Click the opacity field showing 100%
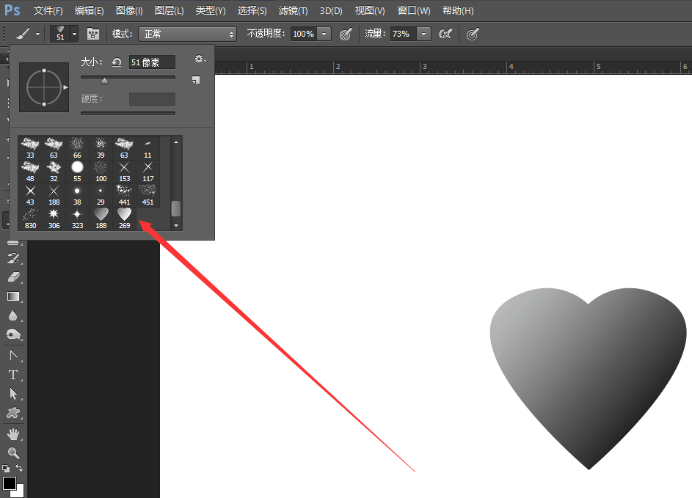 click(x=304, y=34)
